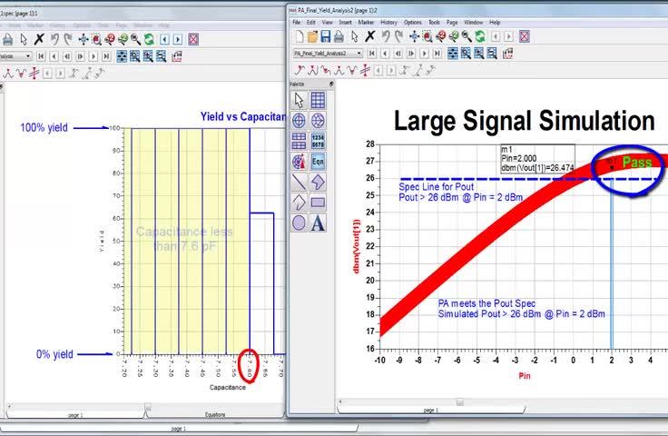Open the Insert menu in right window
This screenshot has width=668, height=436.
(x=345, y=22)
